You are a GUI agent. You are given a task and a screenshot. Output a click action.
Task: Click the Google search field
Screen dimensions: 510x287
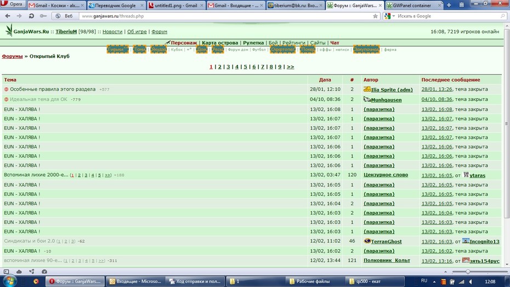pos(449,16)
